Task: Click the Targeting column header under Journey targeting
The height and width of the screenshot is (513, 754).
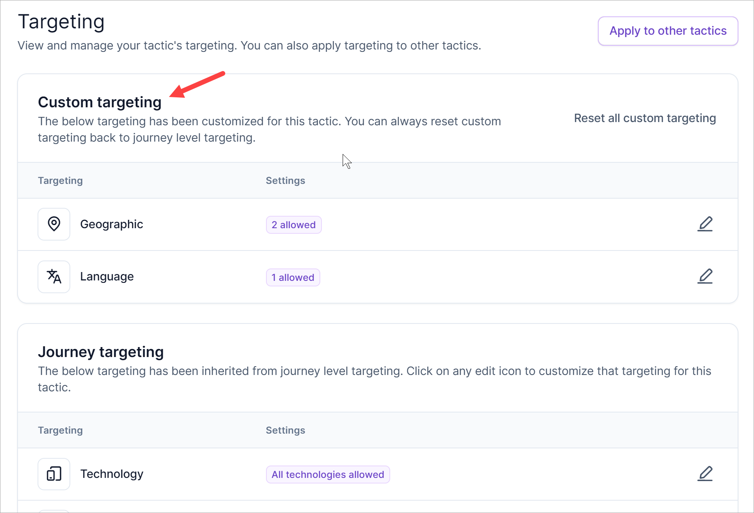Action: (x=60, y=430)
